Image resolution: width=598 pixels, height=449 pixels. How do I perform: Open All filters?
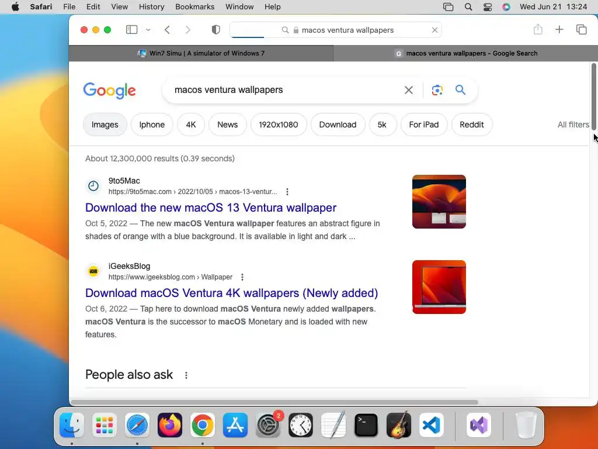tap(573, 125)
